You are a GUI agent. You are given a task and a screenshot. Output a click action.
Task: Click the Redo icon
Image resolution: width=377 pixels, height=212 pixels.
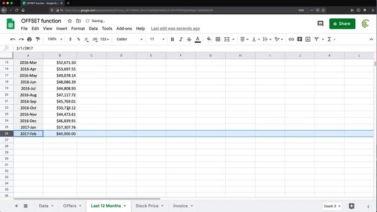click(x=21, y=39)
